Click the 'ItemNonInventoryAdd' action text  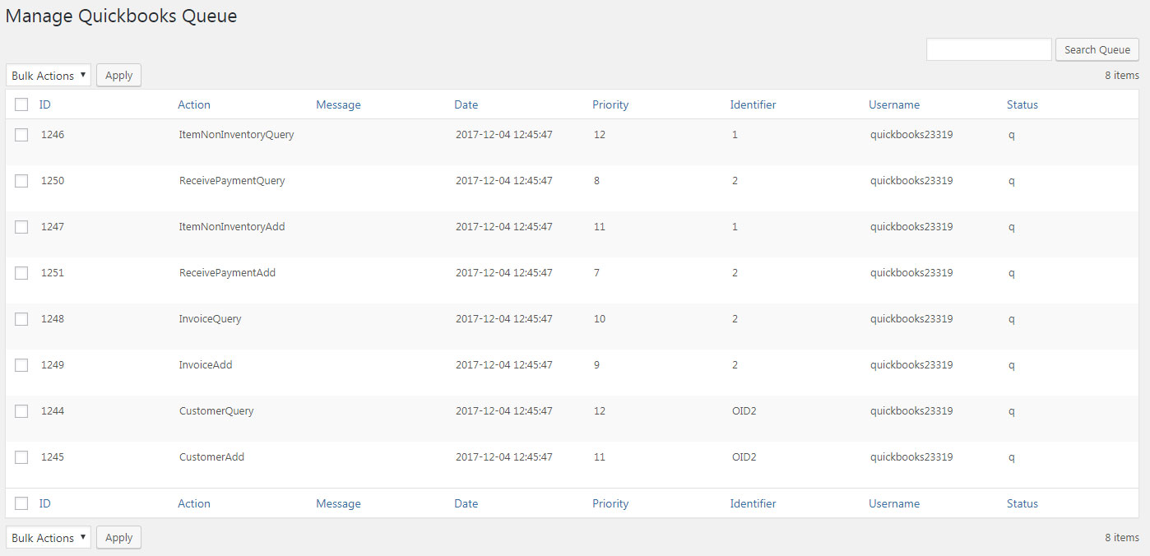click(232, 226)
